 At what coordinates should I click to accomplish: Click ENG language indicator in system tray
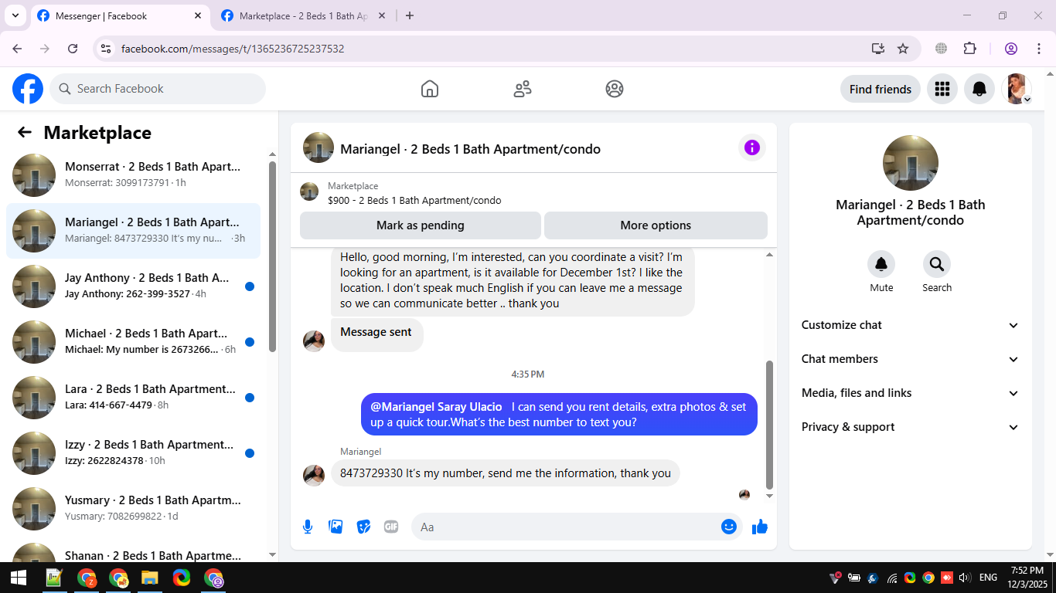click(x=988, y=578)
